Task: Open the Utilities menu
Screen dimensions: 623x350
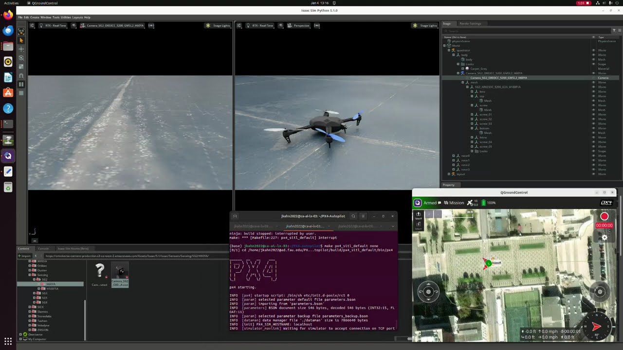Action: click(x=66, y=17)
